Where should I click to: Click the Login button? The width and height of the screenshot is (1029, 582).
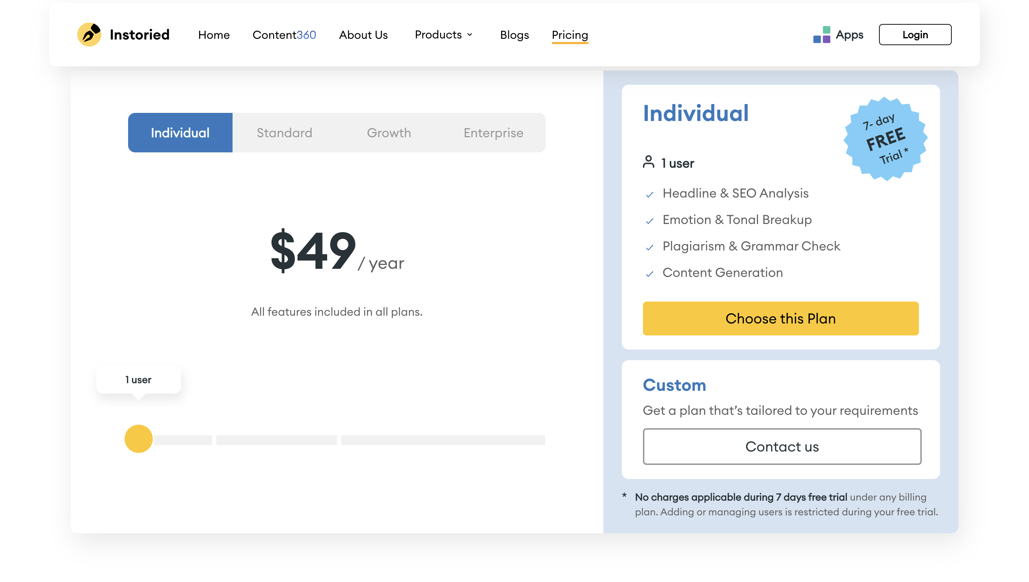[915, 34]
